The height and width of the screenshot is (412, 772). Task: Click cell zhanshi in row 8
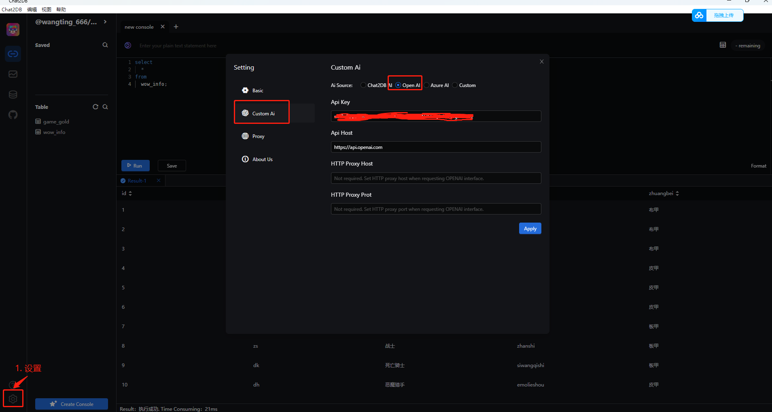tap(526, 346)
